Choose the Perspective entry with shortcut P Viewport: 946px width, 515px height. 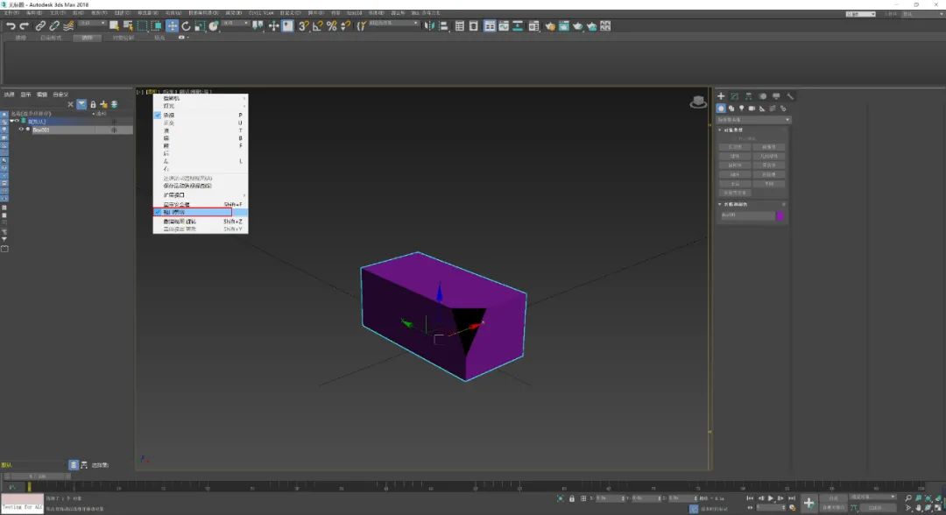click(x=201, y=115)
